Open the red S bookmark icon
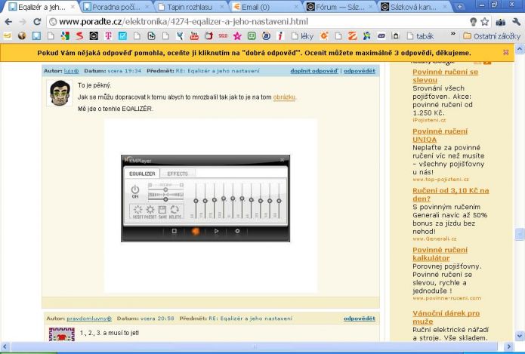 coord(79,36)
